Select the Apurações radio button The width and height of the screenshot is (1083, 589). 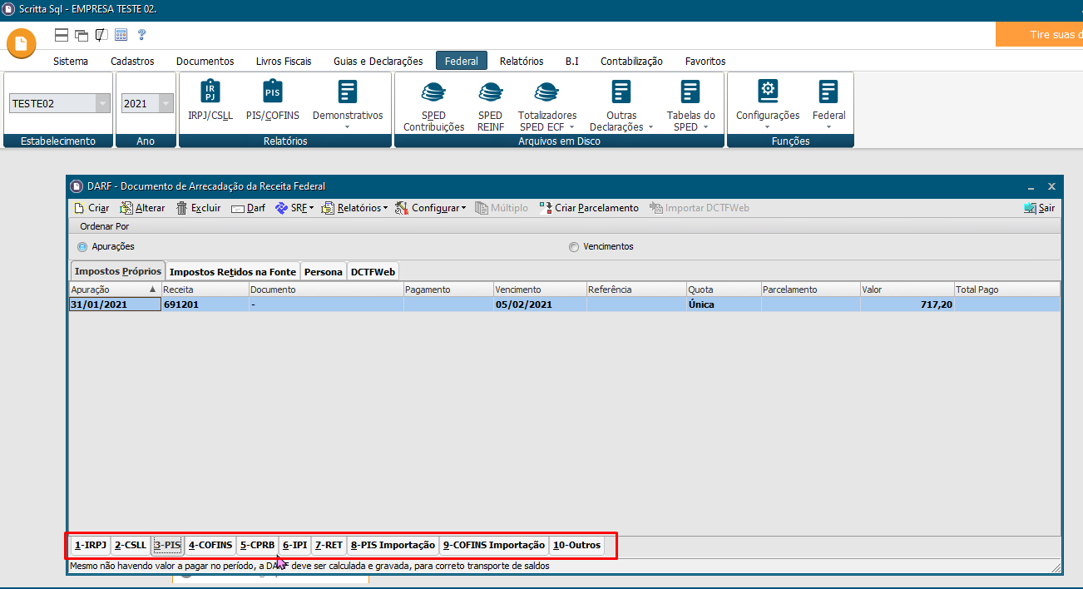coord(82,247)
